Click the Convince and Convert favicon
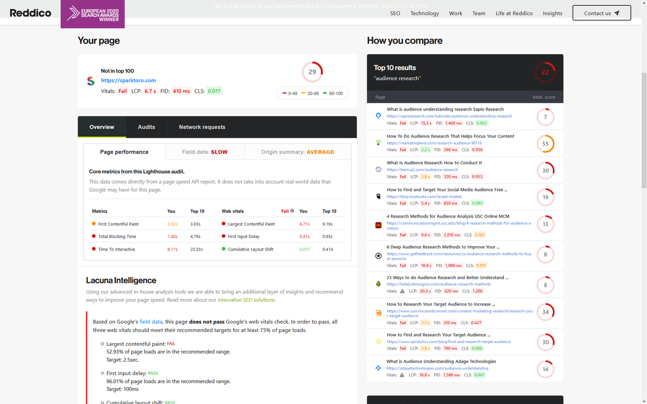647x404 pixels. [378, 313]
